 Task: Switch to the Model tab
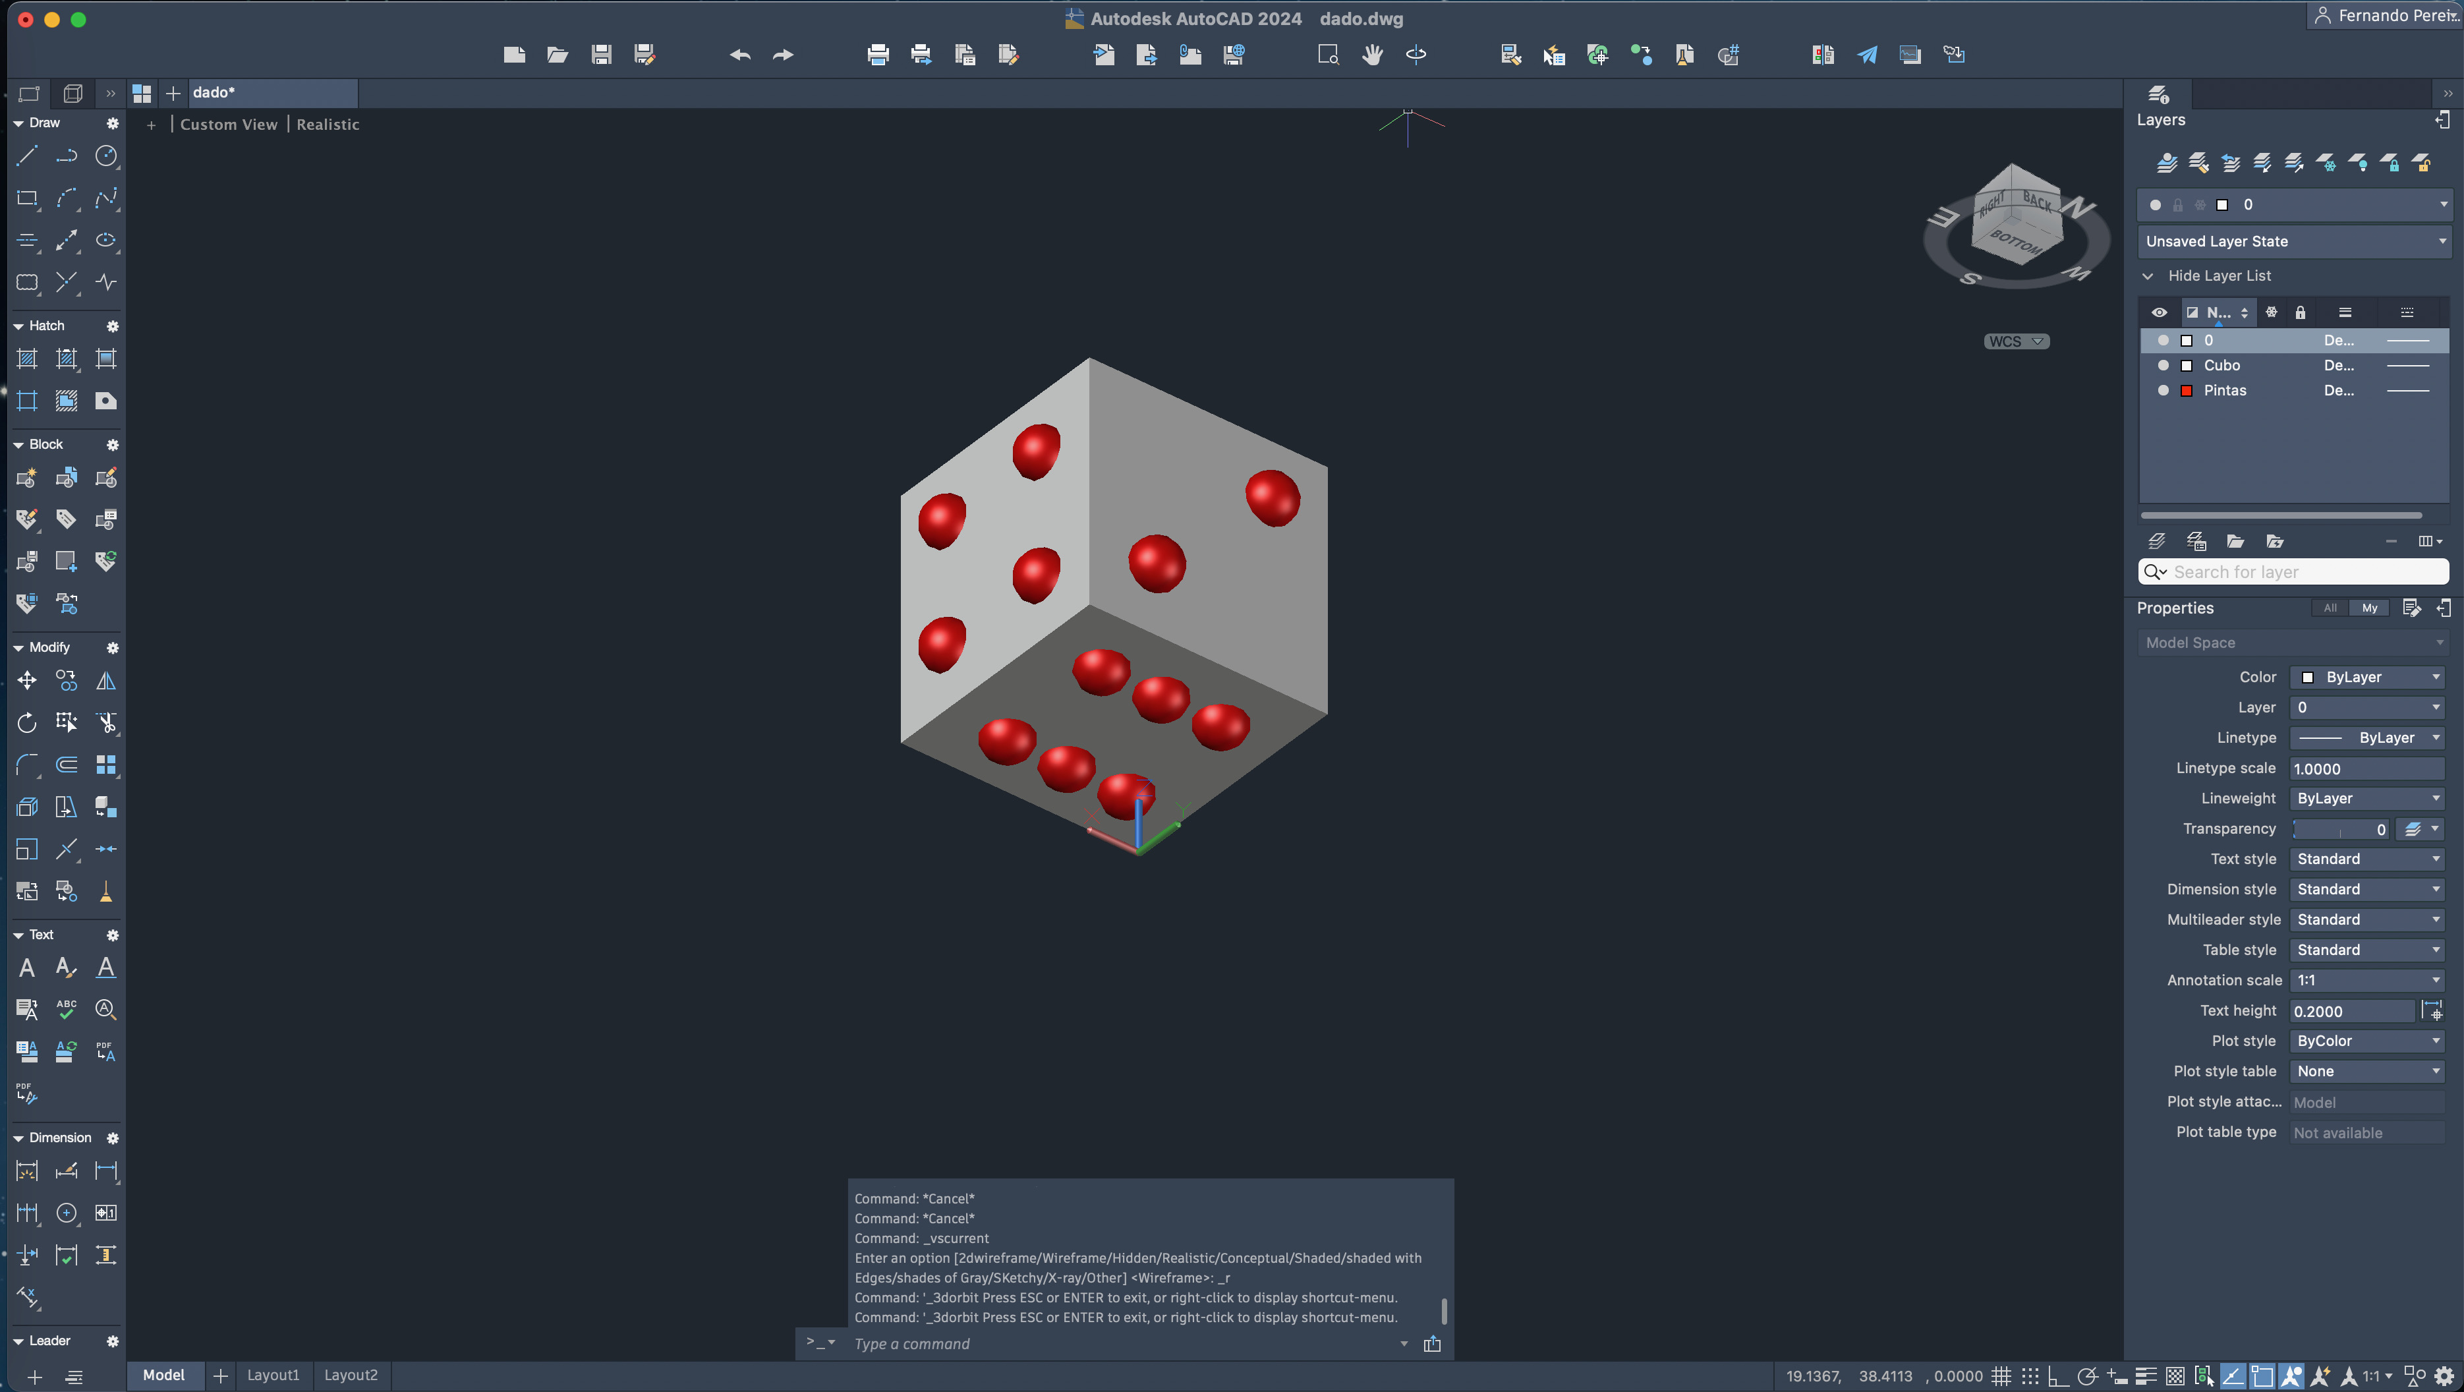click(163, 1375)
